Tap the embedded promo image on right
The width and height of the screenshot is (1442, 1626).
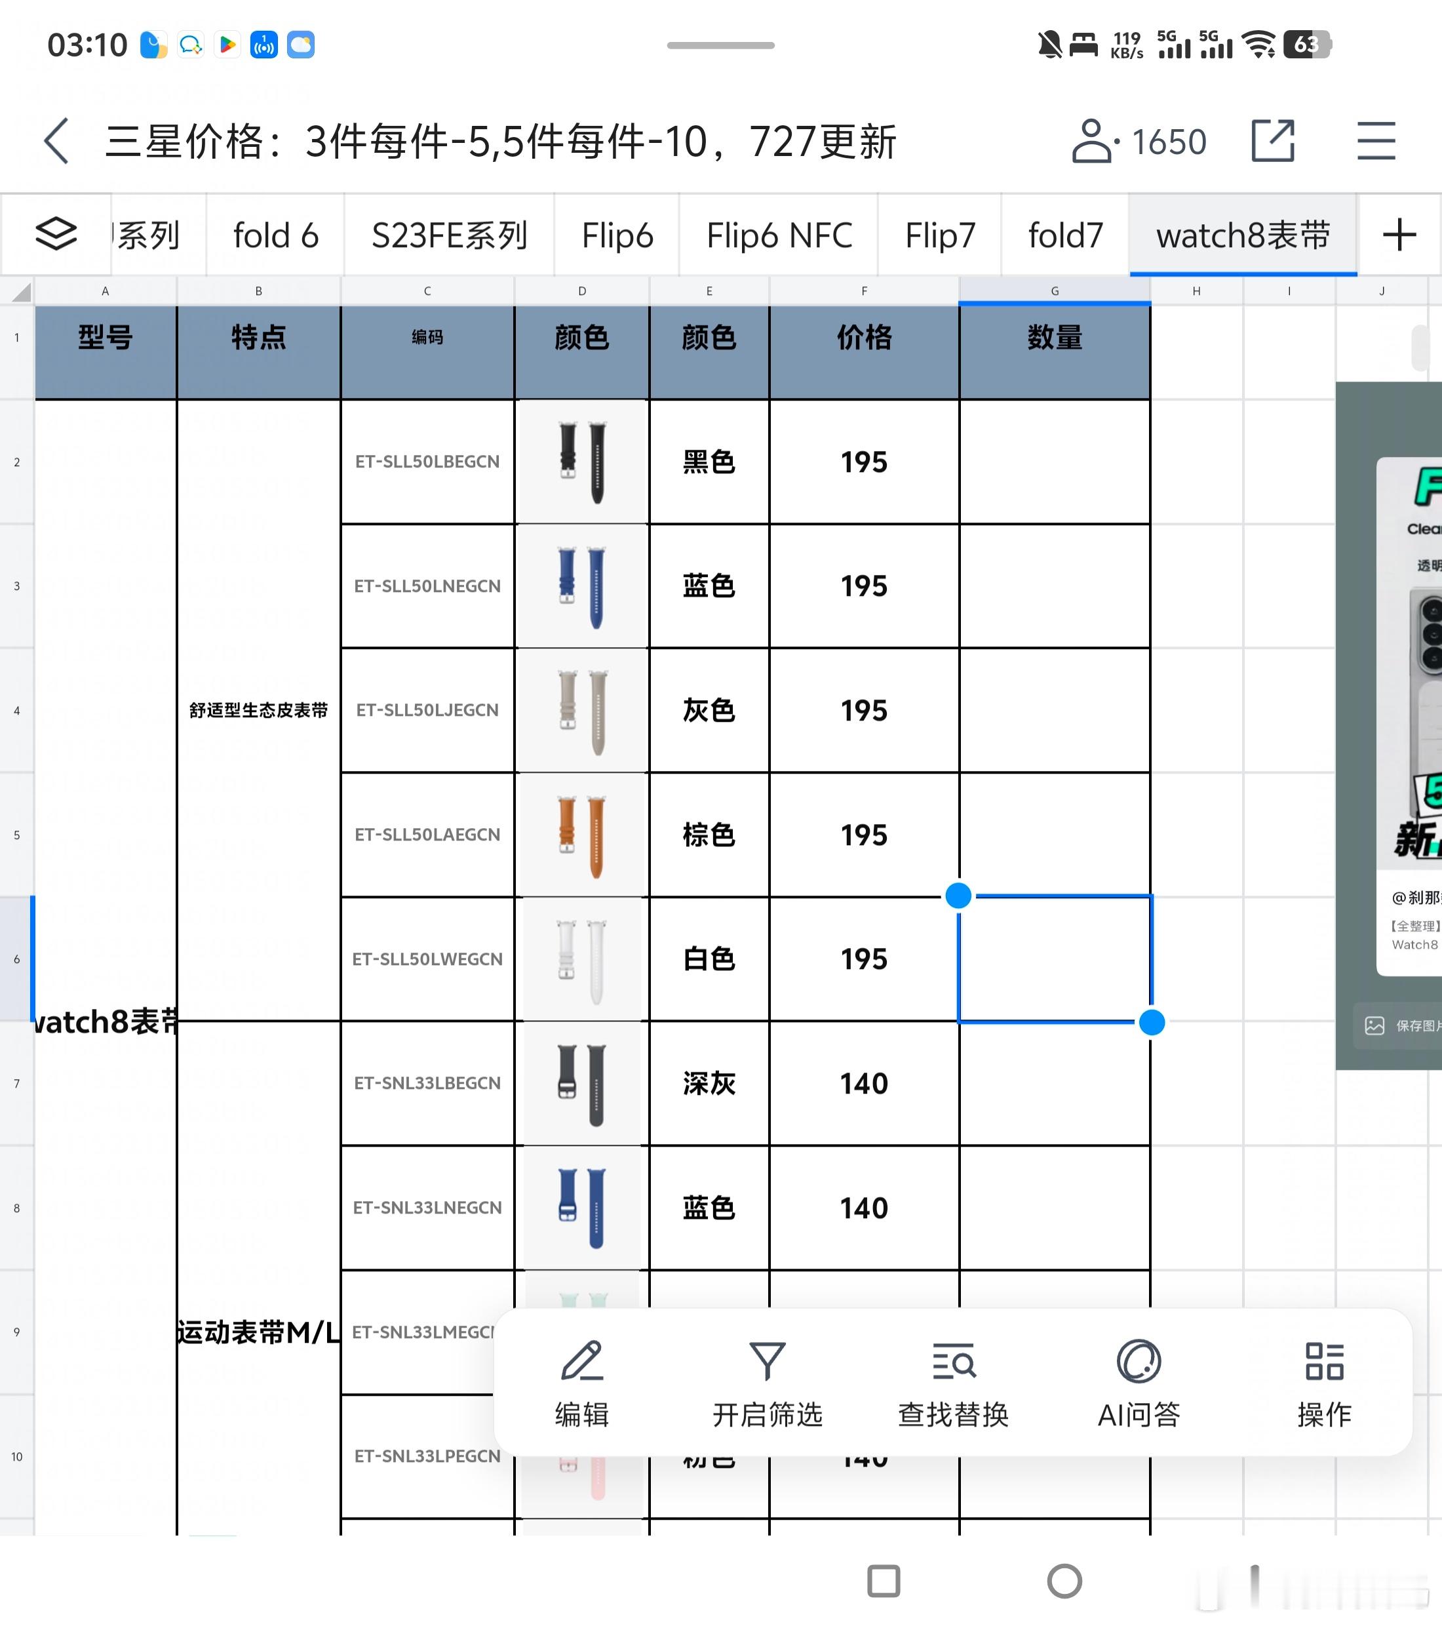tap(1389, 726)
